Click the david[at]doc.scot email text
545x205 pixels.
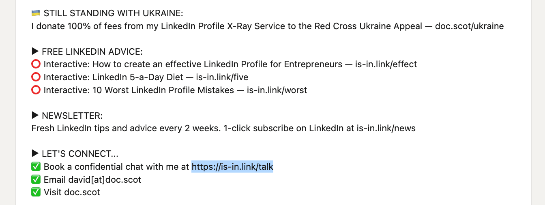tap(105, 179)
